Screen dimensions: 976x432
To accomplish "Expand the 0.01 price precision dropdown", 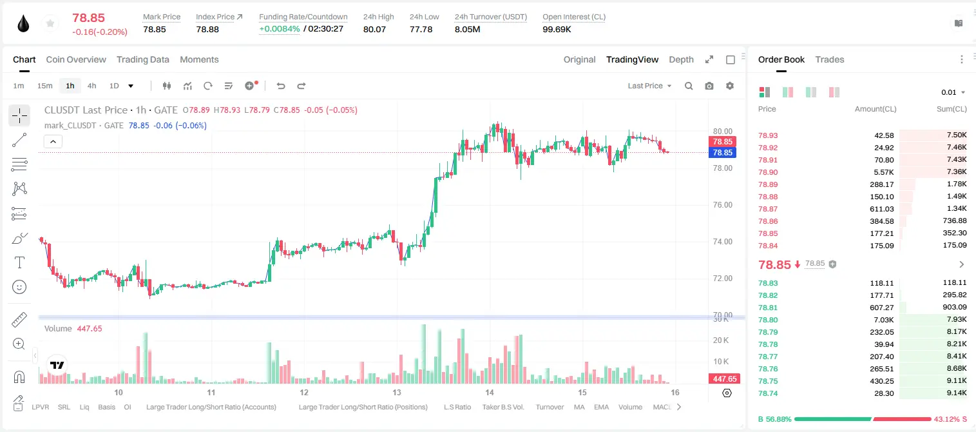I will [953, 92].
